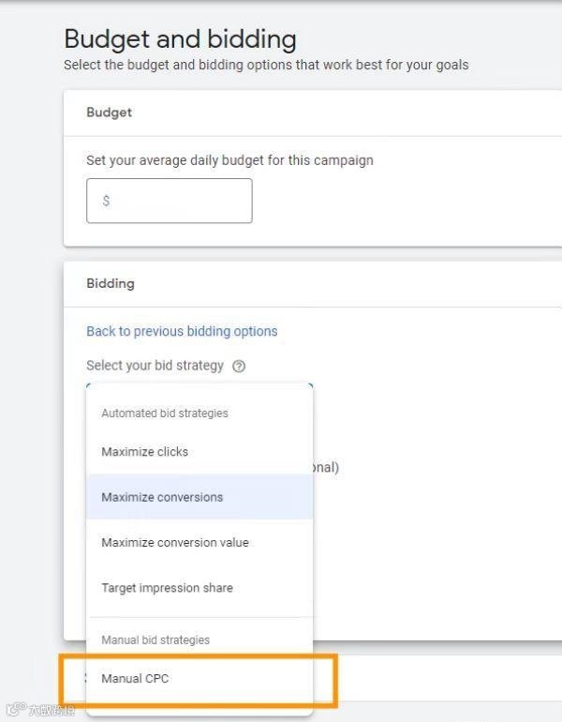Pick Maximize conversion value strategy
Image resolution: width=562 pixels, height=722 pixels.
(174, 543)
